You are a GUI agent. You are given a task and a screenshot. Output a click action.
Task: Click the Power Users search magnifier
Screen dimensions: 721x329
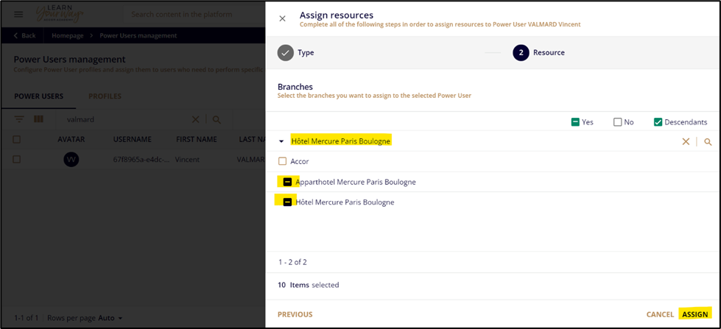(x=217, y=120)
